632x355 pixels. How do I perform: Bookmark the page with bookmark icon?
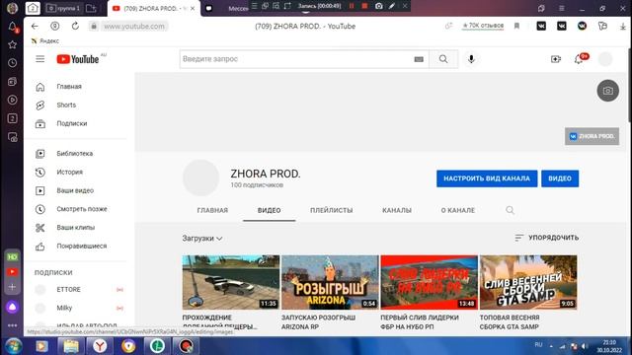pos(516,27)
